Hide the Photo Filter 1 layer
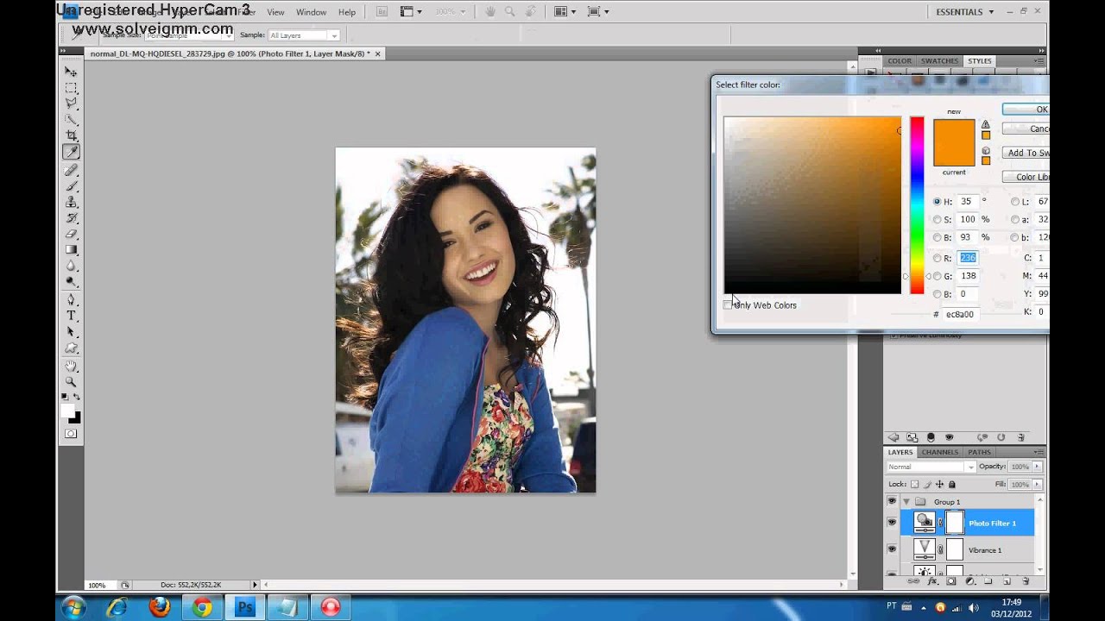The height and width of the screenshot is (621, 1105). 892,523
